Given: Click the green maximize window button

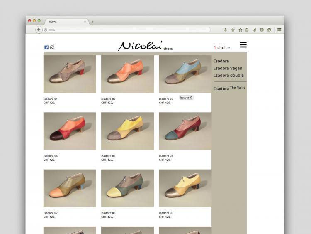Looking at the screenshot, I should click(39, 20).
